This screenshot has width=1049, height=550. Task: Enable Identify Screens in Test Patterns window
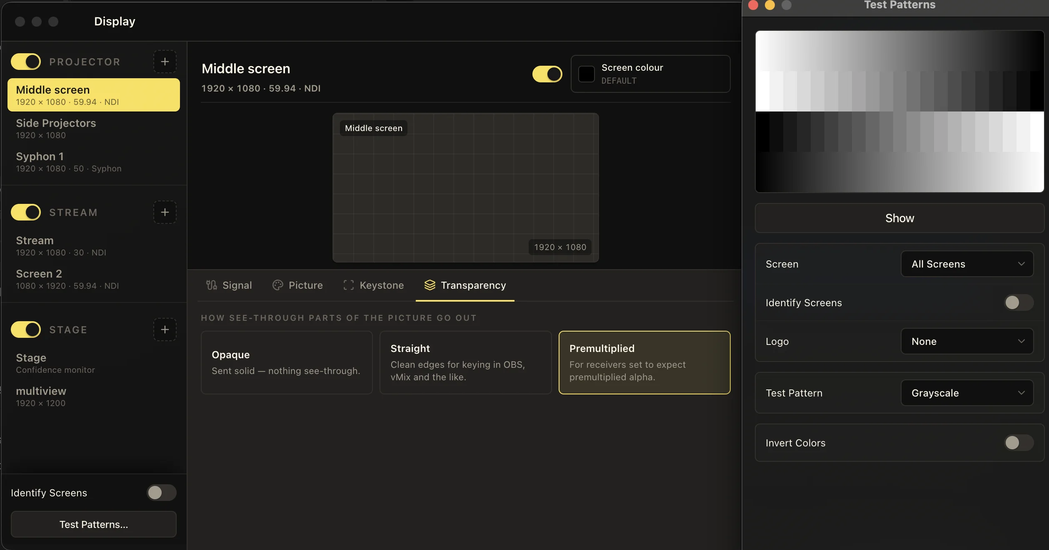[1019, 302]
